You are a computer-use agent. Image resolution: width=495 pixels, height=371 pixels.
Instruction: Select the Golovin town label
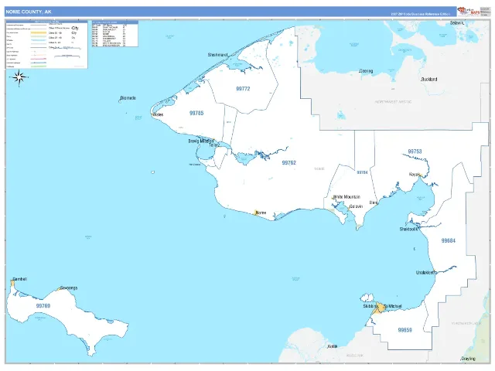click(x=356, y=206)
